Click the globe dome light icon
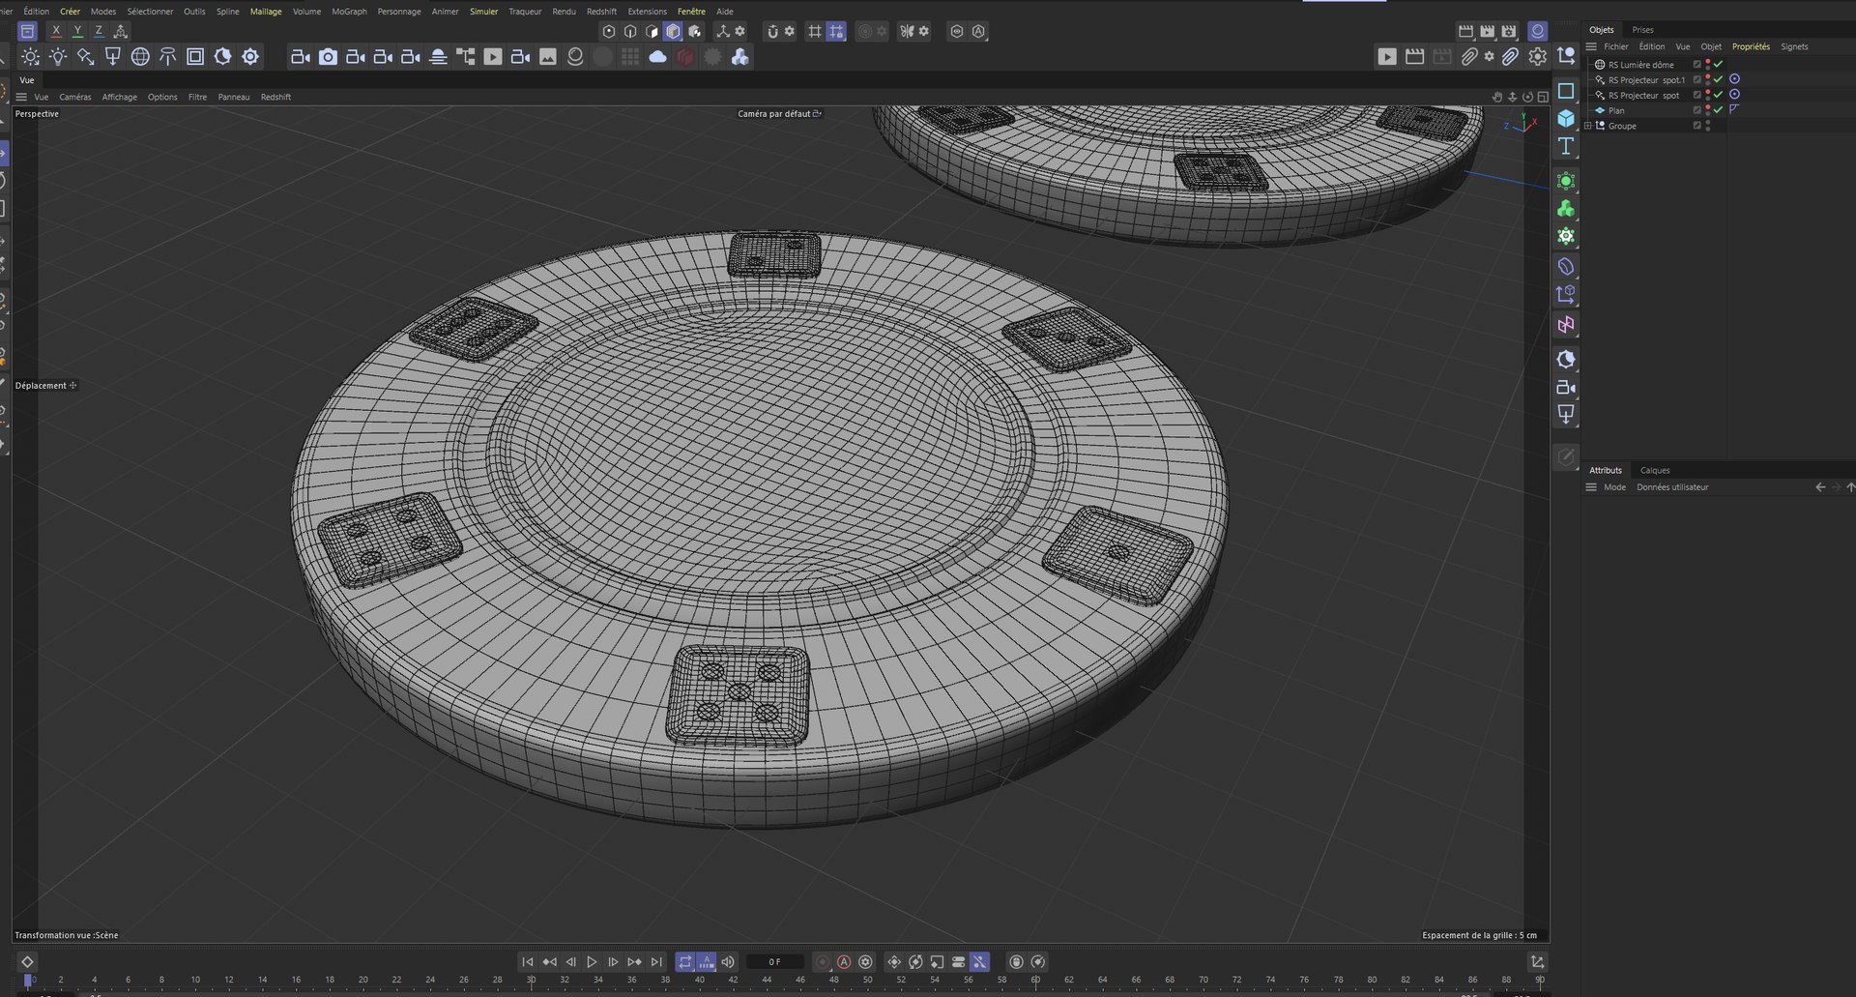 (140, 57)
